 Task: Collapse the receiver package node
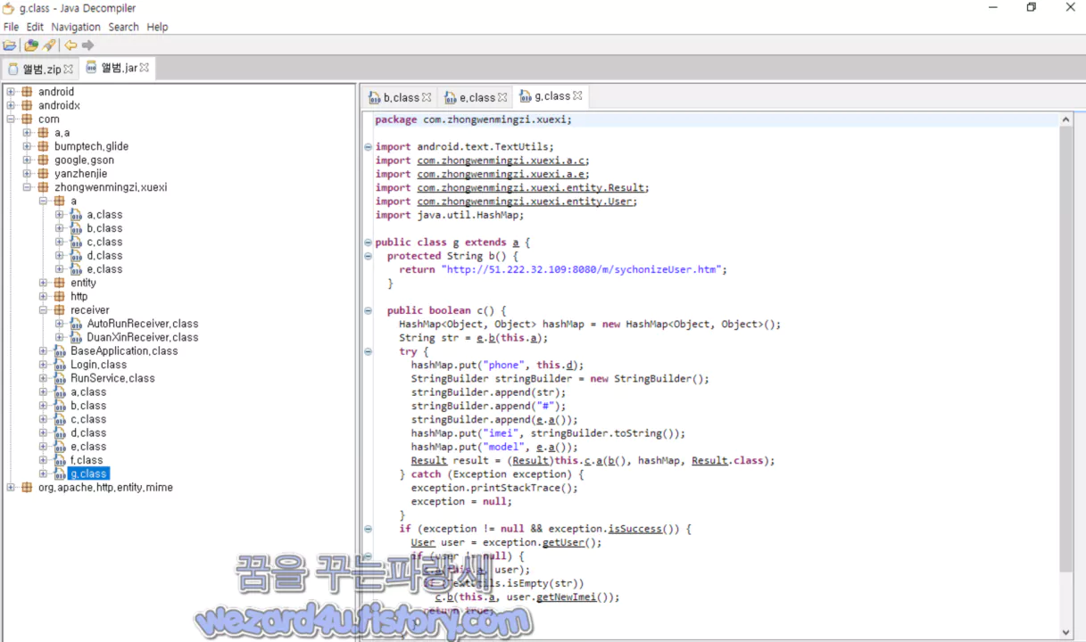coord(43,310)
